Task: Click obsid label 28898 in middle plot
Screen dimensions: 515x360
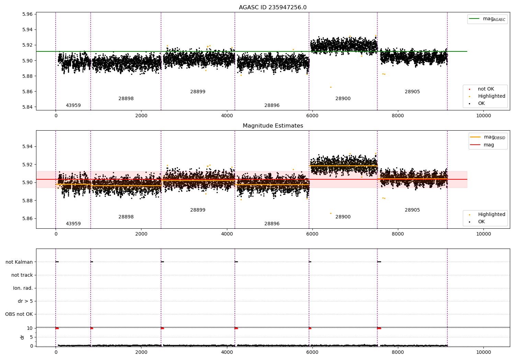Action: 126,217
